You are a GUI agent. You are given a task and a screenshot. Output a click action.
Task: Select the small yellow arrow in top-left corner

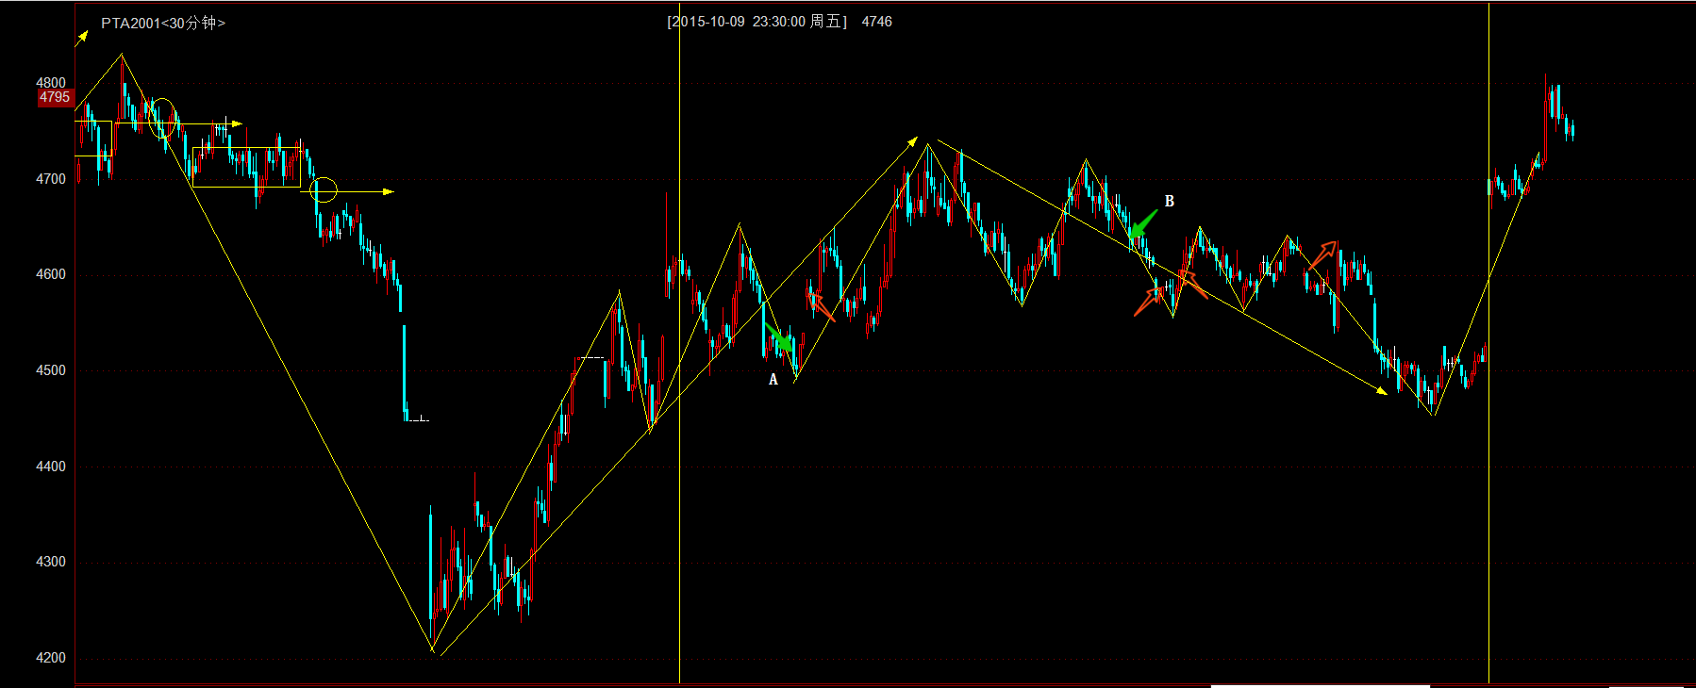click(x=82, y=38)
